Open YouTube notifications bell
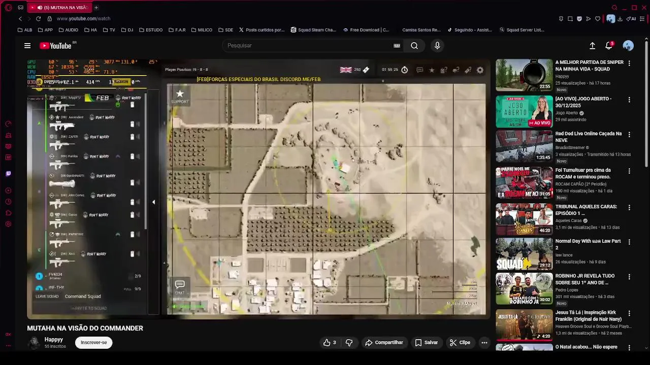This screenshot has width=650, height=365. (609, 46)
